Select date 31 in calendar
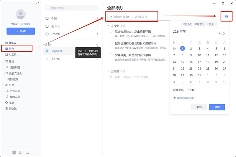236x157 pixels. [x=199, y=75]
